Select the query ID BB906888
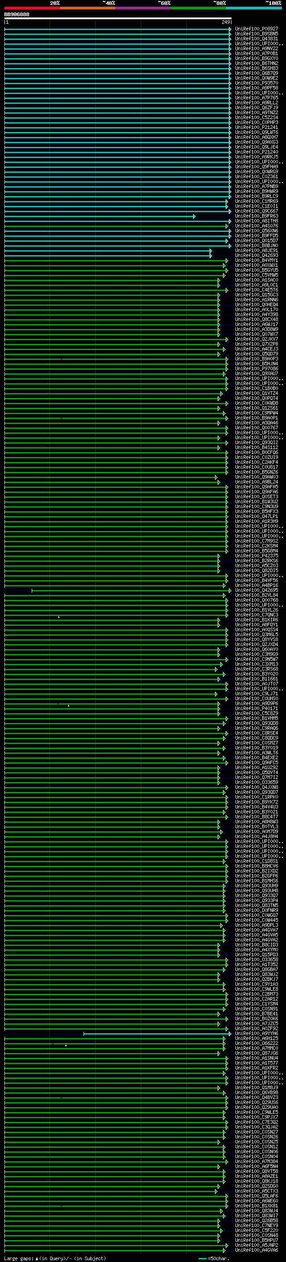 coord(17,15)
